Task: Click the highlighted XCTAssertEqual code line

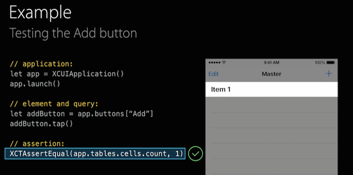Action: pyautogui.click(x=95, y=154)
